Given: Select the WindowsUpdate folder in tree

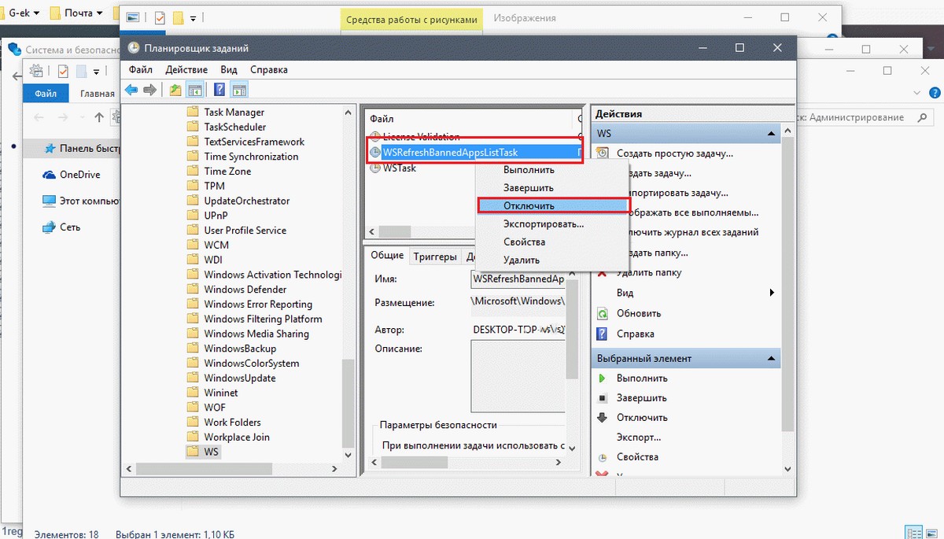Looking at the screenshot, I should click(x=239, y=378).
